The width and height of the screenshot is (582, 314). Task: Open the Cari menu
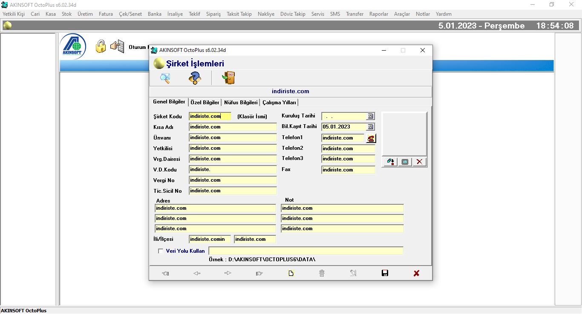(35, 14)
